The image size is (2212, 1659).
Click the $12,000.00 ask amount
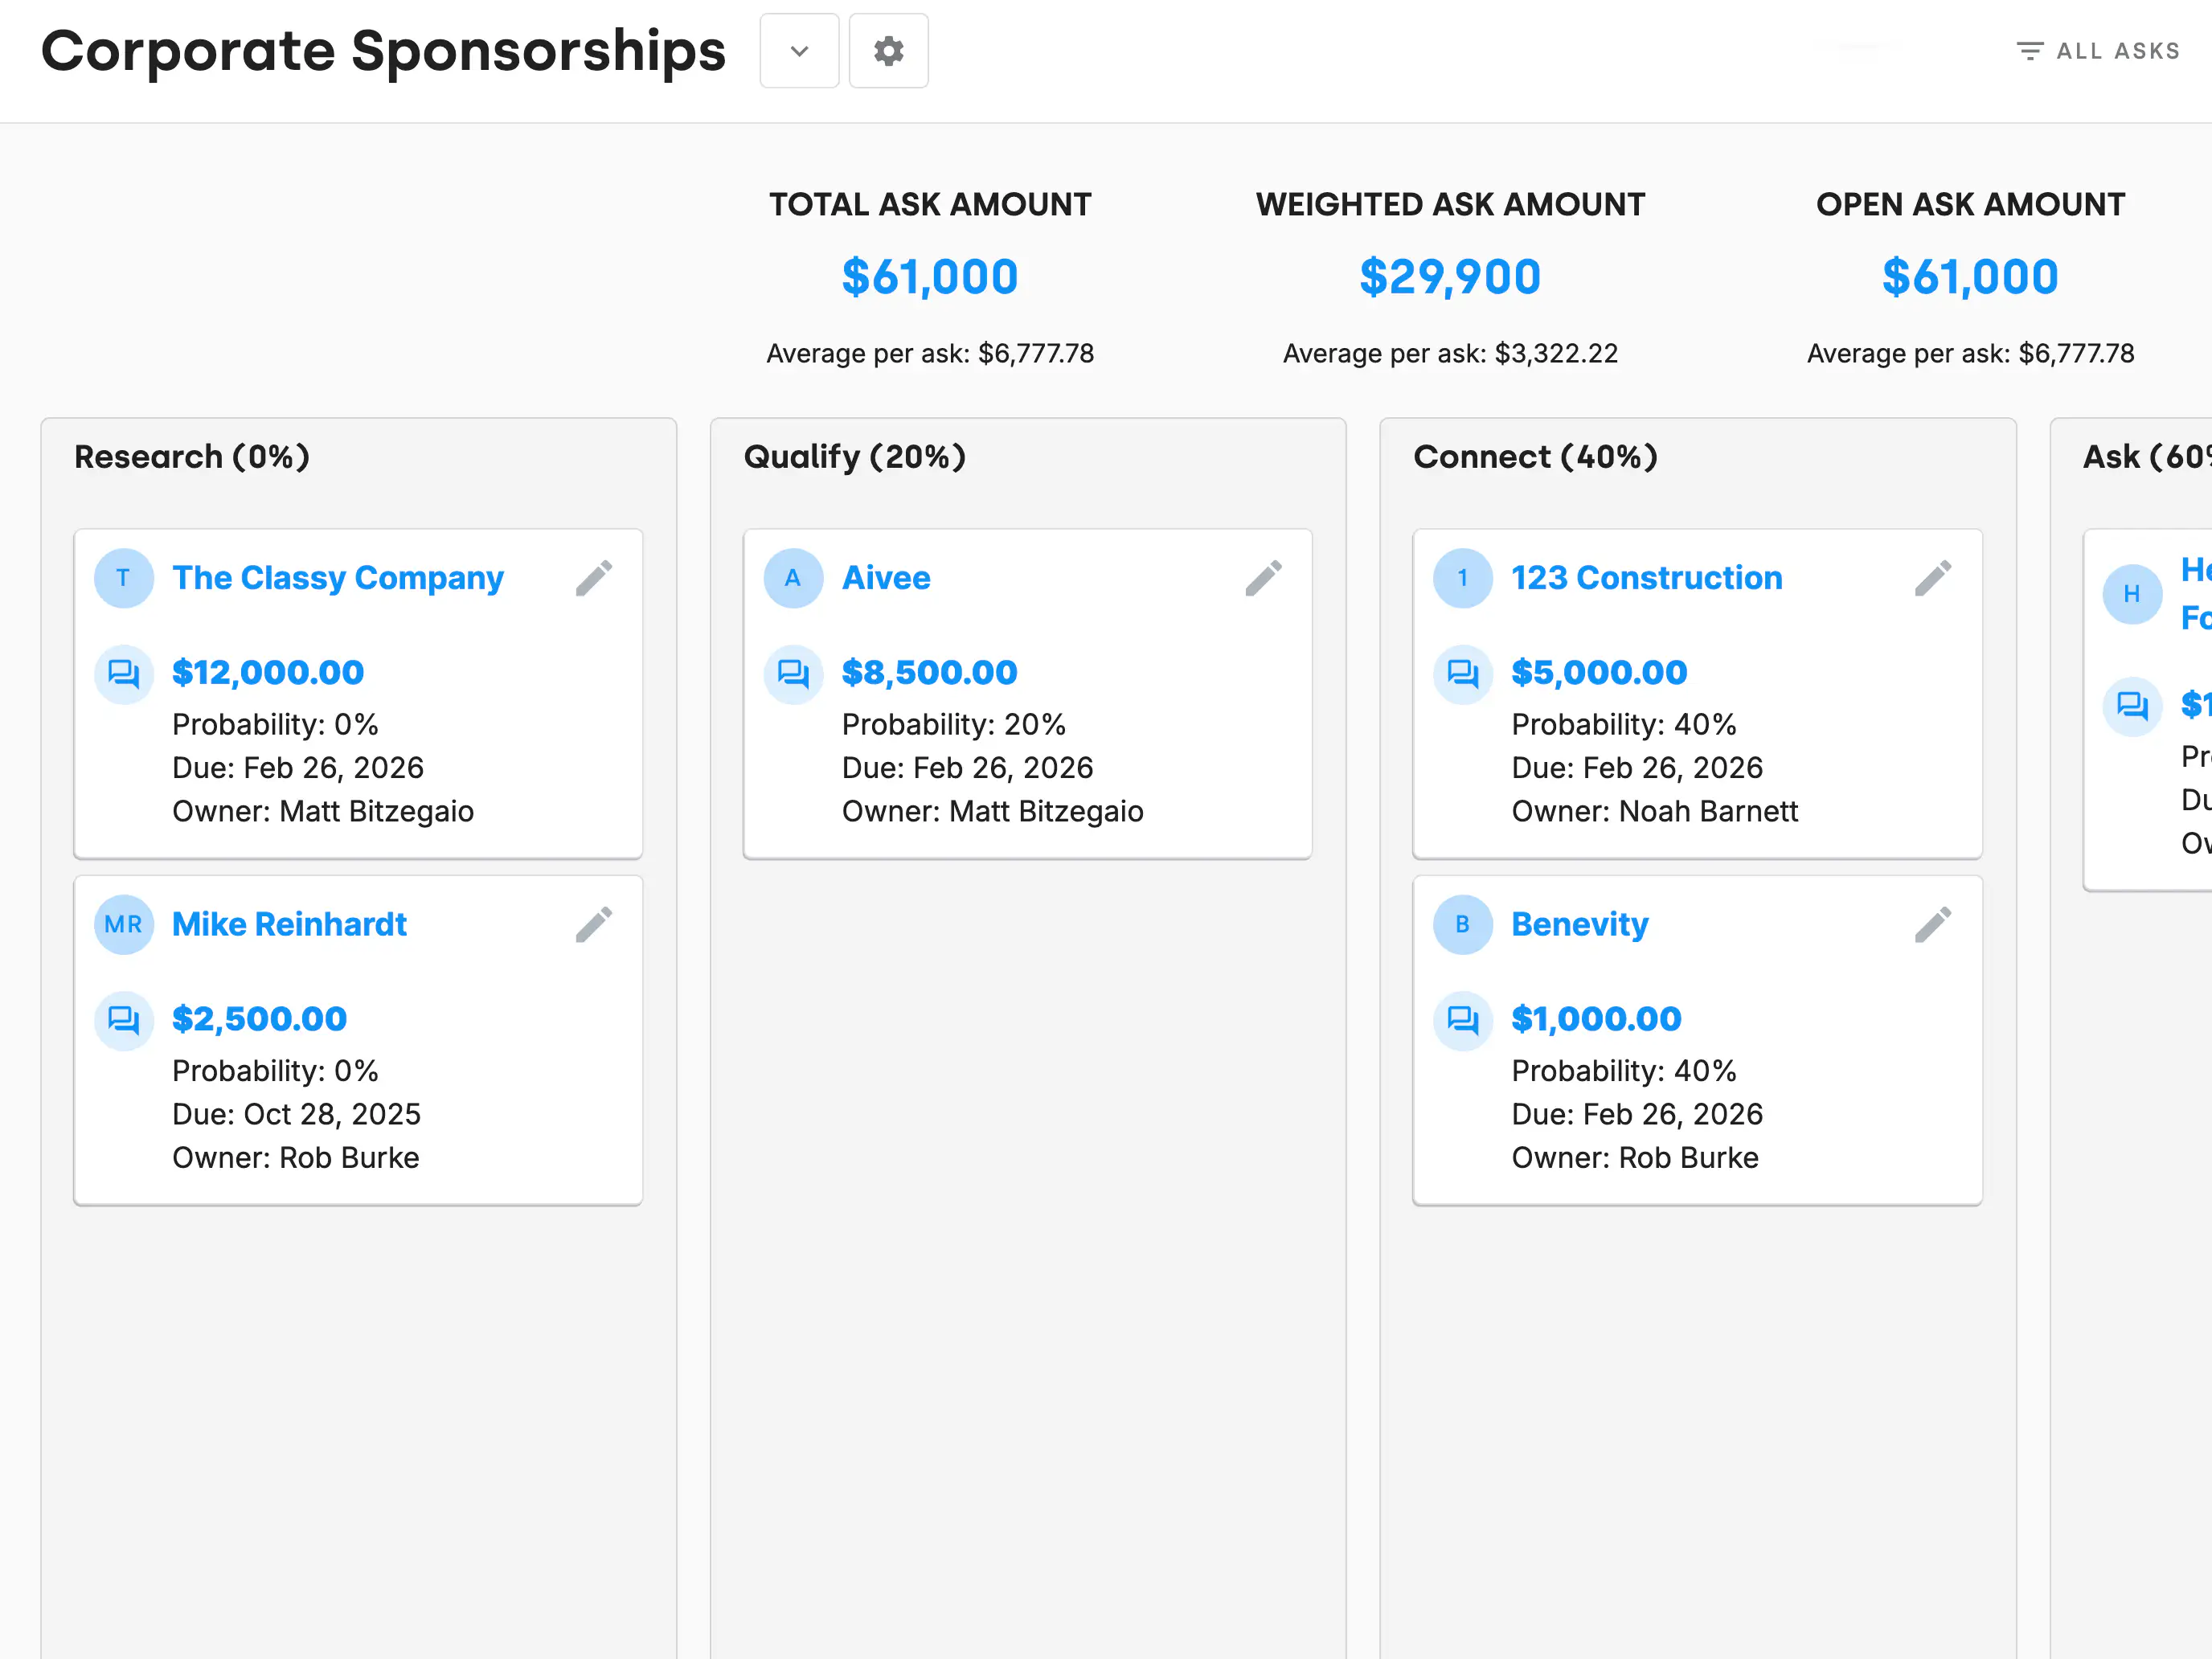pyautogui.click(x=267, y=673)
